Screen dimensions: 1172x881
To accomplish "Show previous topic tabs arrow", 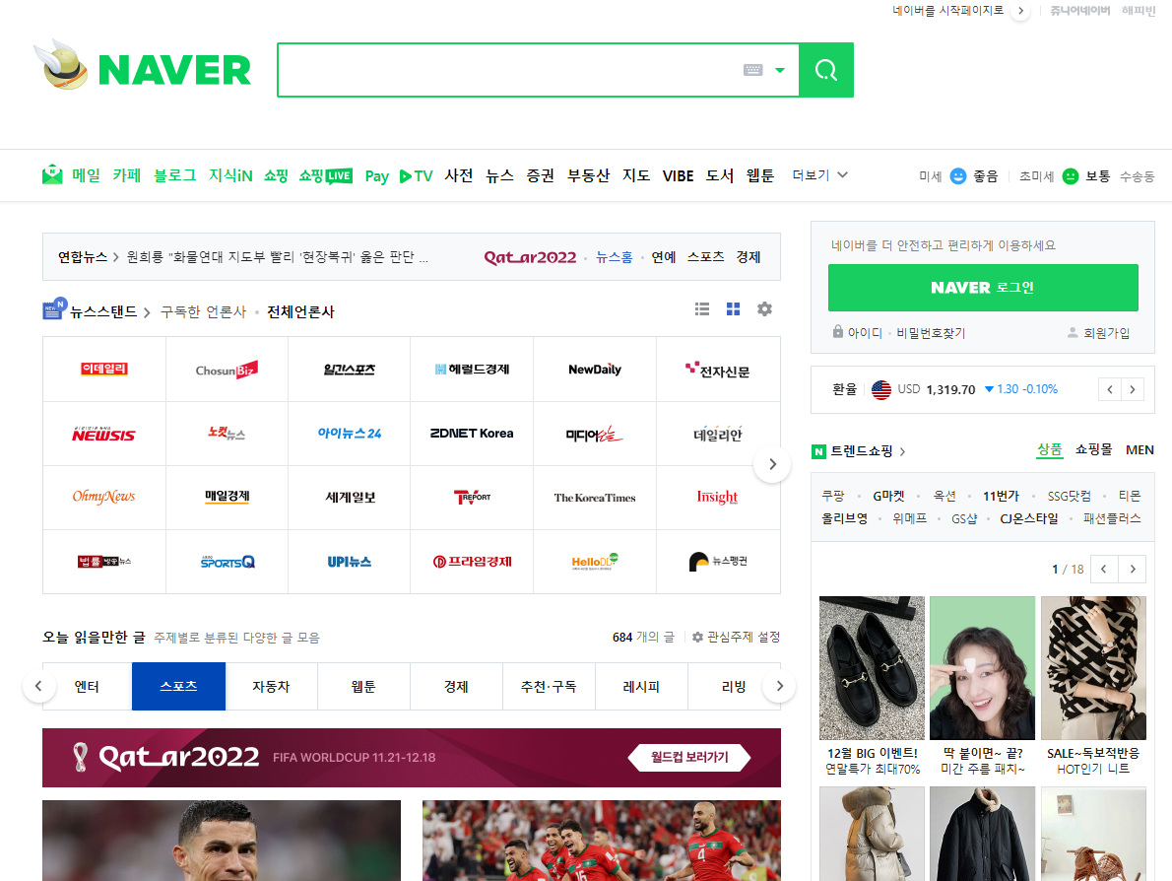I will coord(38,686).
